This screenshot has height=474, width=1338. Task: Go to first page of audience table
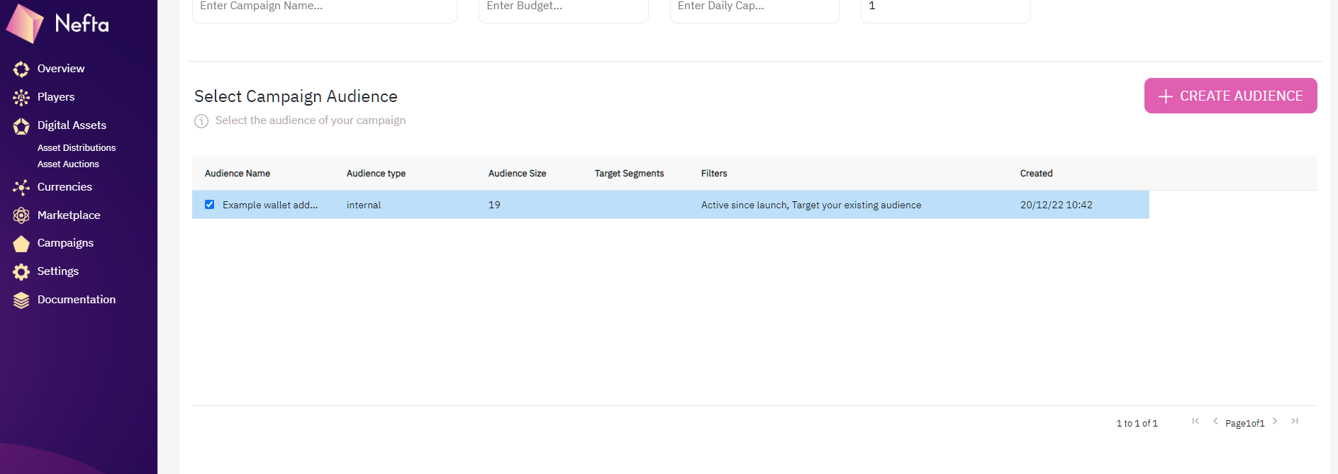1195,421
